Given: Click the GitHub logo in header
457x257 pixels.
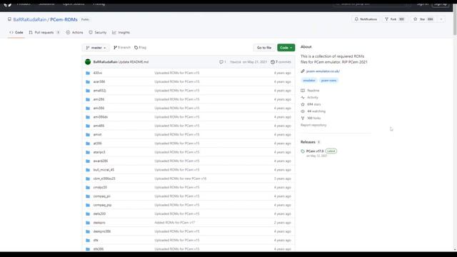Looking at the screenshot, I should coord(8,4).
